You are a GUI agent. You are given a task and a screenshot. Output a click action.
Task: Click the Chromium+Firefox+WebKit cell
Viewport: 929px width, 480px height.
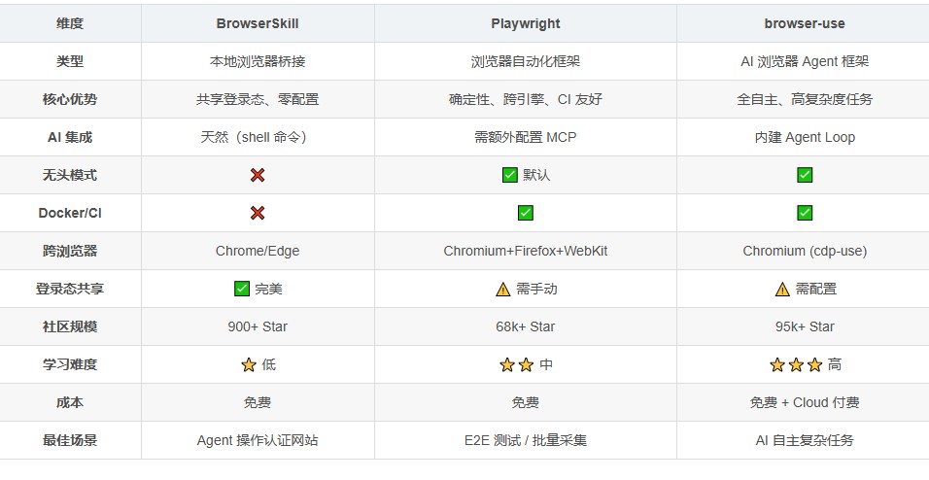pos(526,251)
